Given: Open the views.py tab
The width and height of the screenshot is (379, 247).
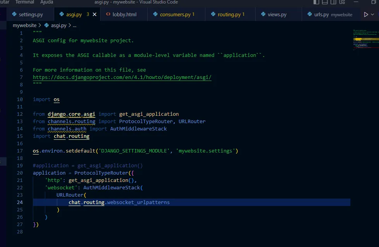Looking at the screenshot, I should click(277, 15).
